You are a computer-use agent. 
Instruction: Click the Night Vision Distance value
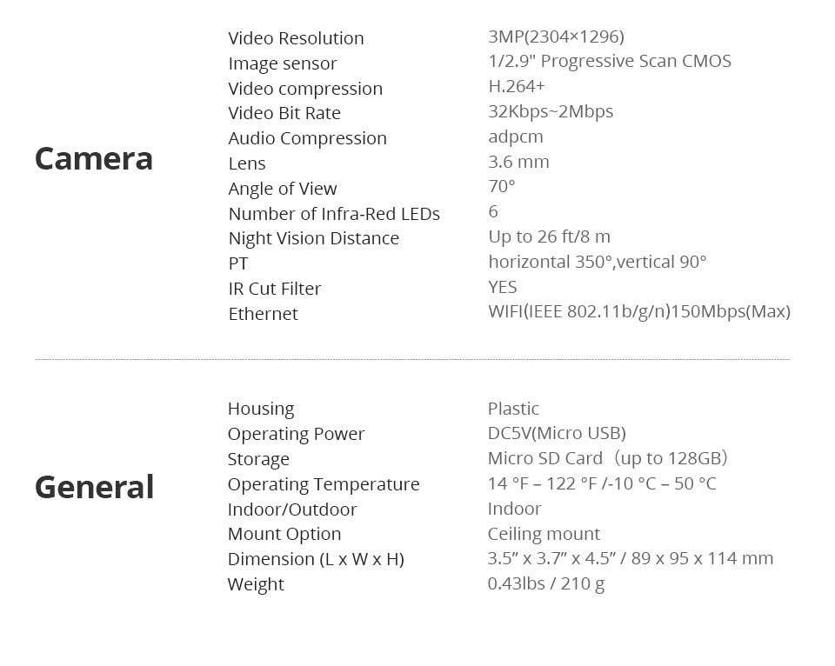(x=549, y=236)
